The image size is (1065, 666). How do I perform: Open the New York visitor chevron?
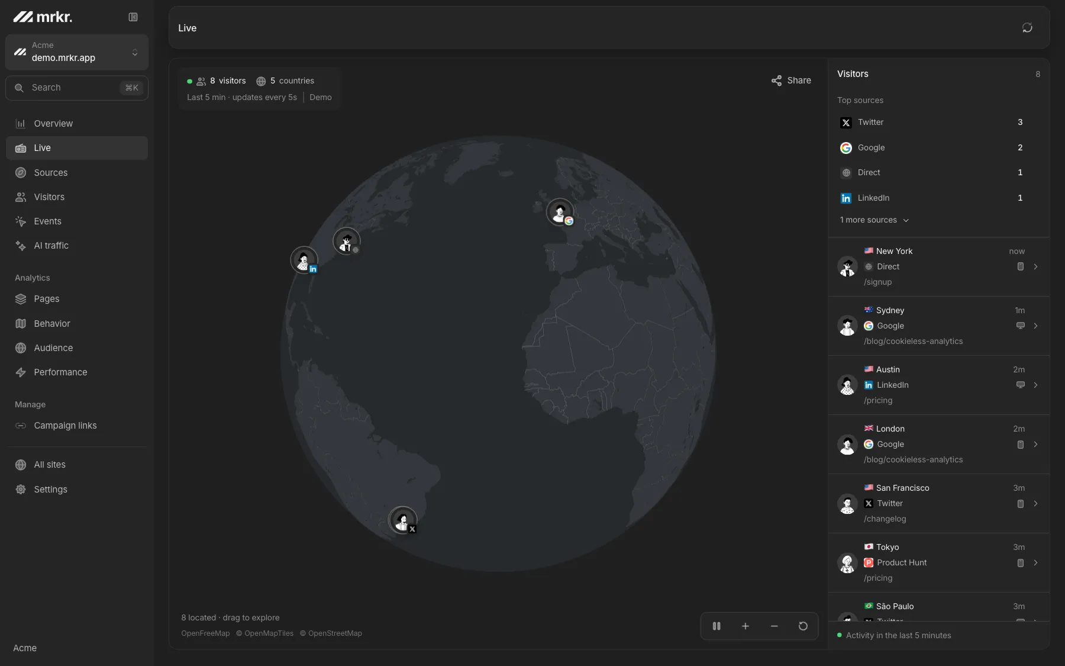pyautogui.click(x=1035, y=267)
